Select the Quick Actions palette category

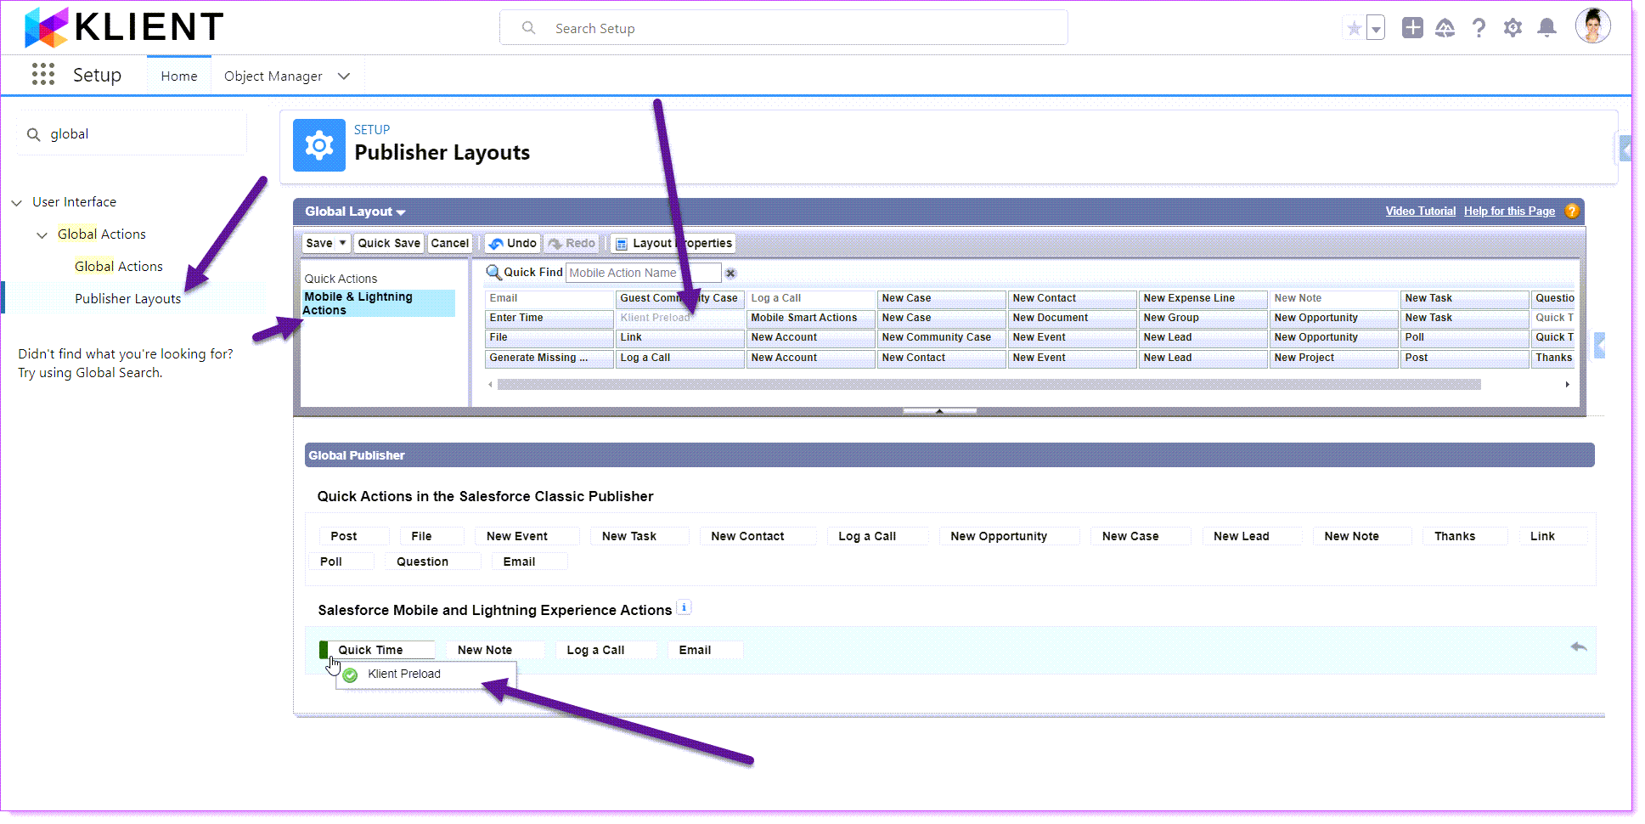(341, 279)
